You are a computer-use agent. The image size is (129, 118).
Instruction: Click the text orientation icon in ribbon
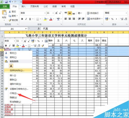coord(79,13)
